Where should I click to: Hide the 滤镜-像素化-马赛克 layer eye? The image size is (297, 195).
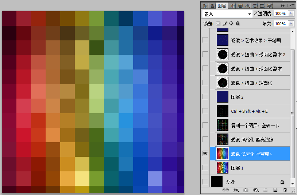205,154
